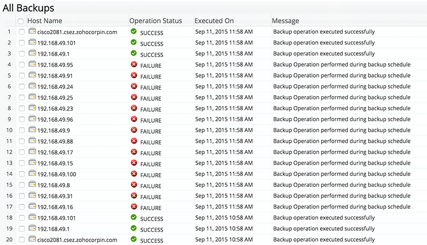Open host 192.168.49.31 entry
Screen dimensions: 427x245
tap(55, 196)
